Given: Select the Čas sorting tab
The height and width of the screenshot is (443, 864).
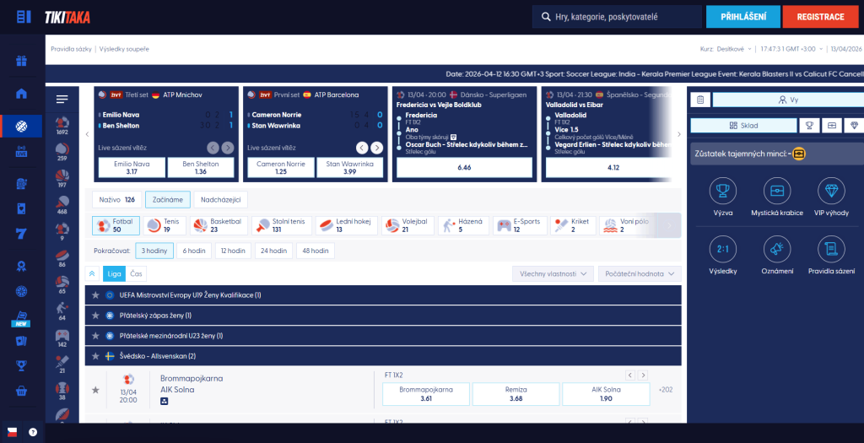Looking at the screenshot, I should tap(136, 273).
